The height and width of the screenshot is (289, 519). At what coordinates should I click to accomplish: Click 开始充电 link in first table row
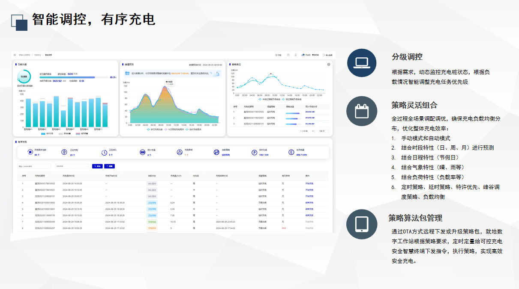[309, 183]
